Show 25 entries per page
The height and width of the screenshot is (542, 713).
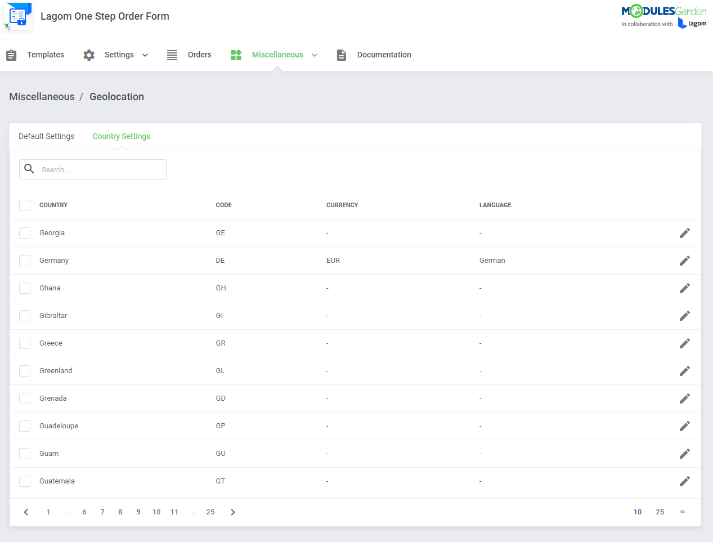(x=660, y=512)
